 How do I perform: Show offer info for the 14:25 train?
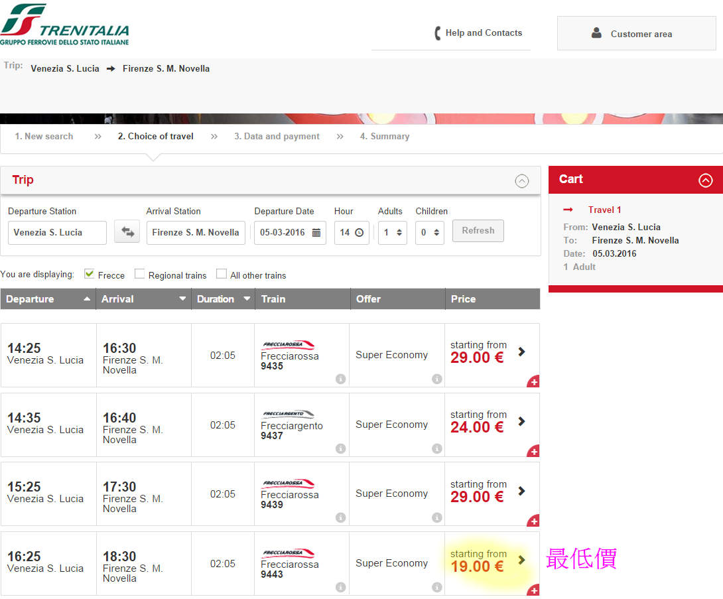coord(436,379)
